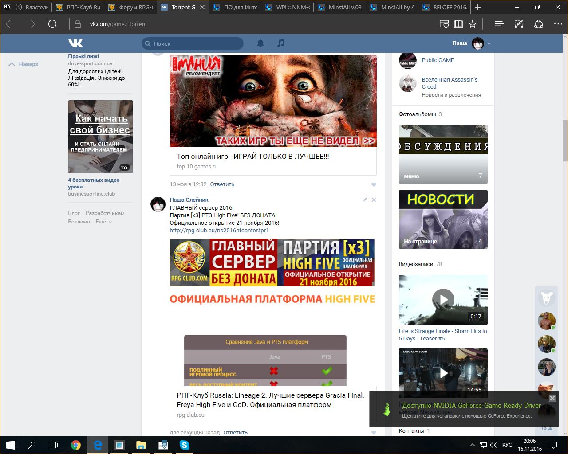
Task: Open the VK notifications bell
Action: pyautogui.click(x=260, y=43)
